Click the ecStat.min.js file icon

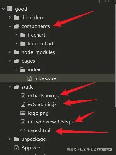tap(23, 104)
